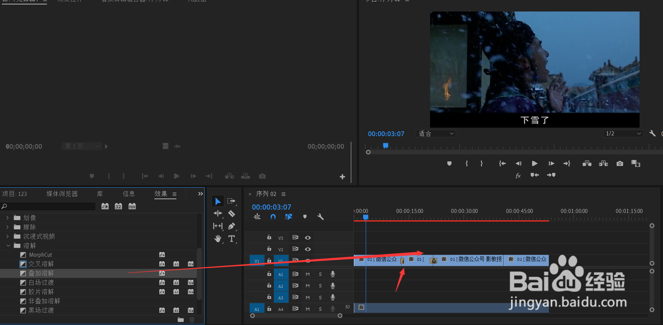Go to In point in Program monitor
Image resolution: width=663 pixels, height=325 pixels.
click(502, 164)
